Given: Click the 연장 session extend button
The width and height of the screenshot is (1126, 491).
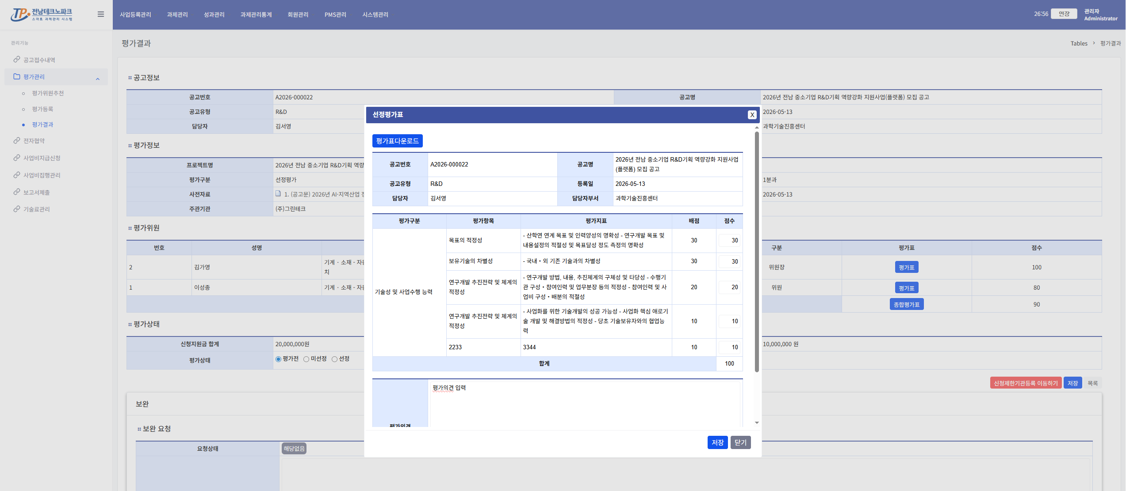Looking at the screenshot, I should pyautogui.click(x=1064, y=14).
